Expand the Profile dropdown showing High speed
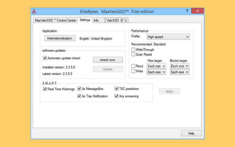 tap(168, 37)
